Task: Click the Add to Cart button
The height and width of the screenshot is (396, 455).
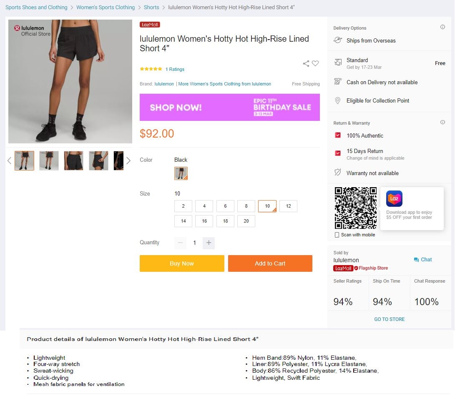Action: click(270, 263)
